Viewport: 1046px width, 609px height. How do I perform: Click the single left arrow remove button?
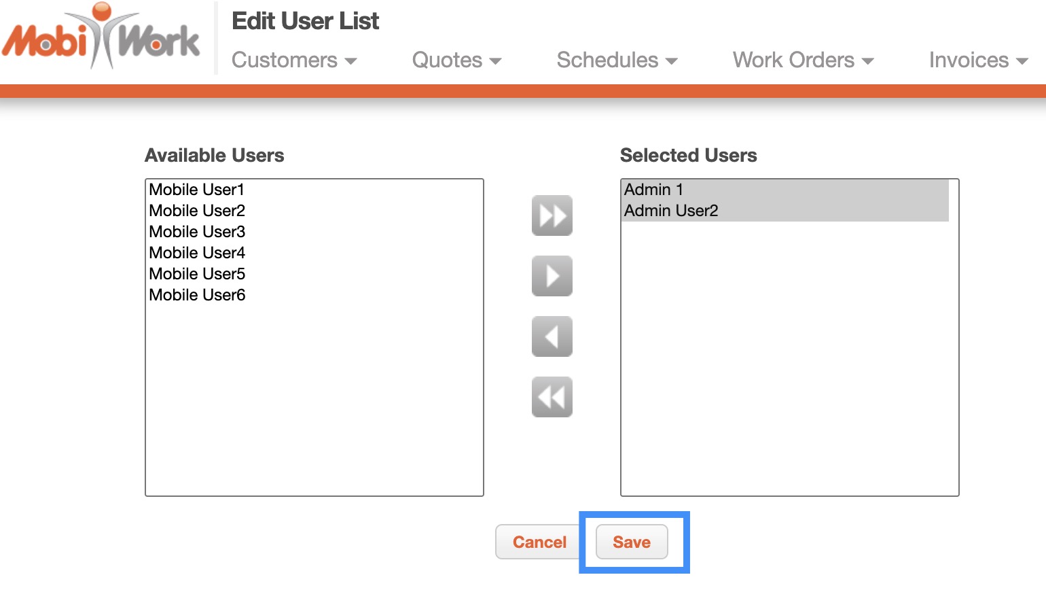[552, 336]
